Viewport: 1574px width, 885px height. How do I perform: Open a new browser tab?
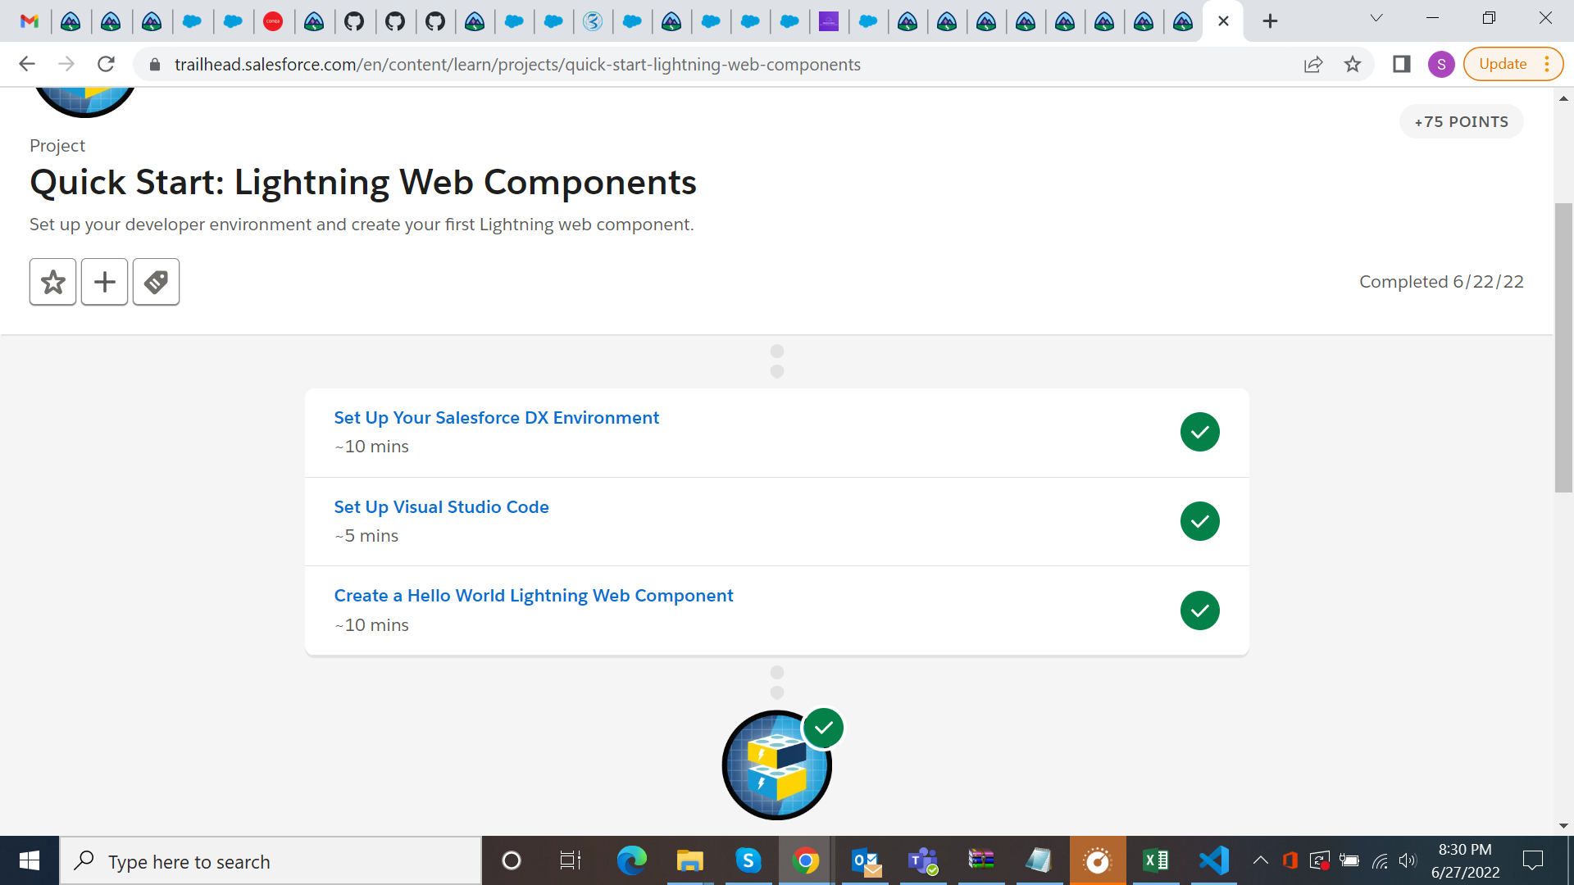coord(1270,21)
